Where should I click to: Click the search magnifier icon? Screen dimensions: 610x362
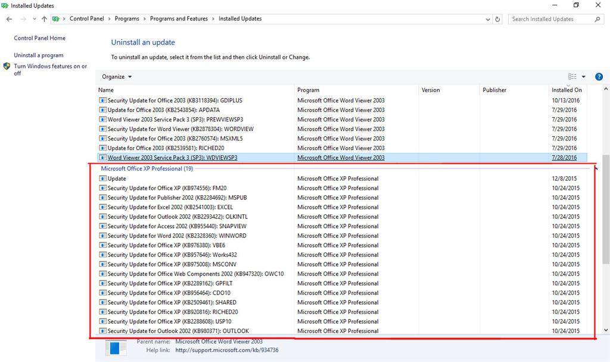pos(597,19)
